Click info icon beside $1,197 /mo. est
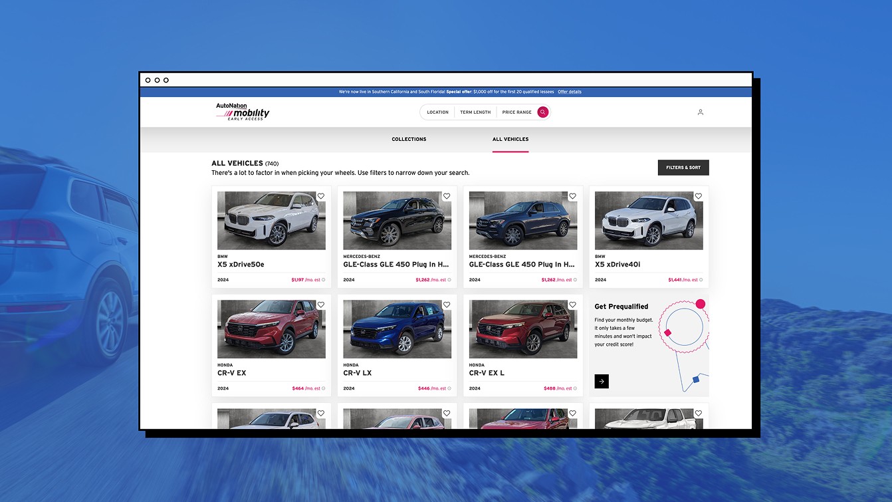 point(324,280)
